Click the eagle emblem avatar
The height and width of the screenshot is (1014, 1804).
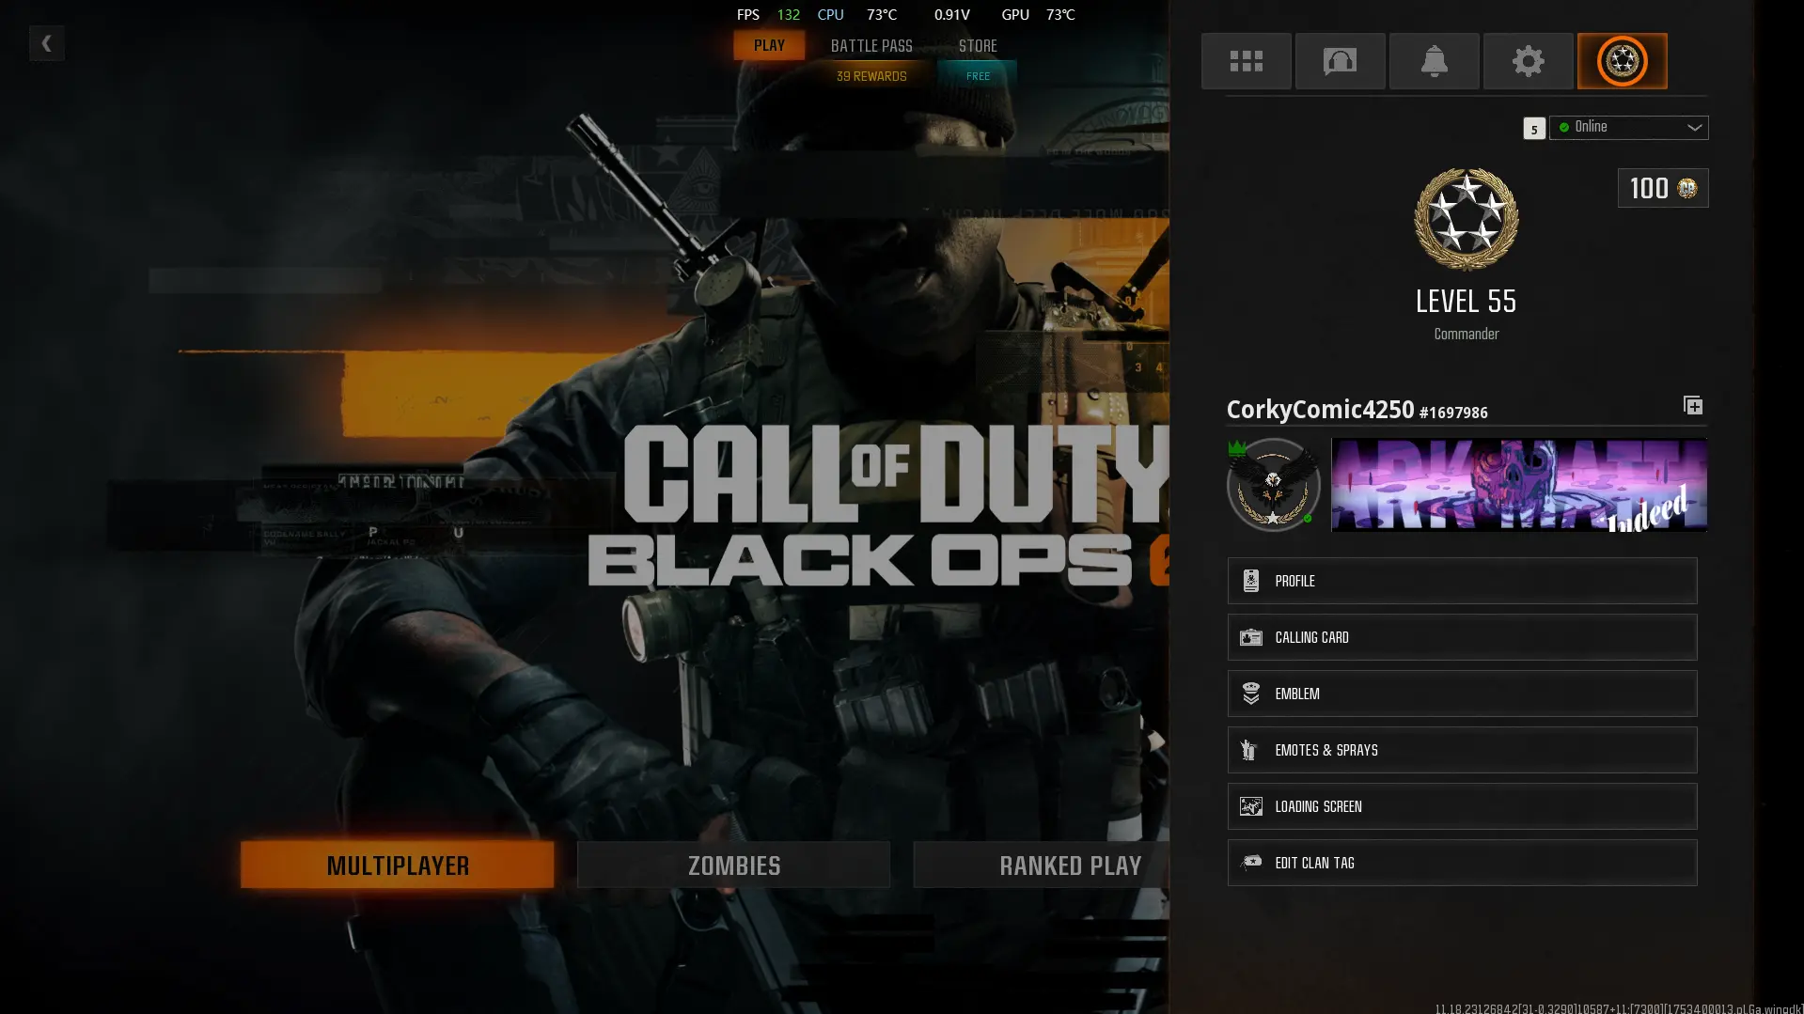[x=1273, y=485]
